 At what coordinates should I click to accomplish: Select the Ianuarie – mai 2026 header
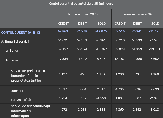tap(138, 14)
